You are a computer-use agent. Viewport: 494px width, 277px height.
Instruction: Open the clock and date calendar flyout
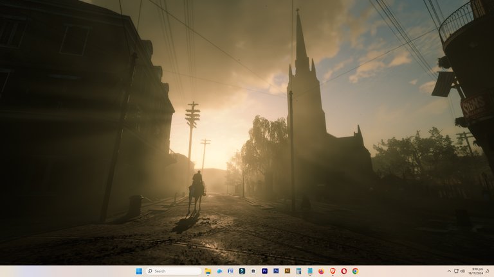[475, 271]
